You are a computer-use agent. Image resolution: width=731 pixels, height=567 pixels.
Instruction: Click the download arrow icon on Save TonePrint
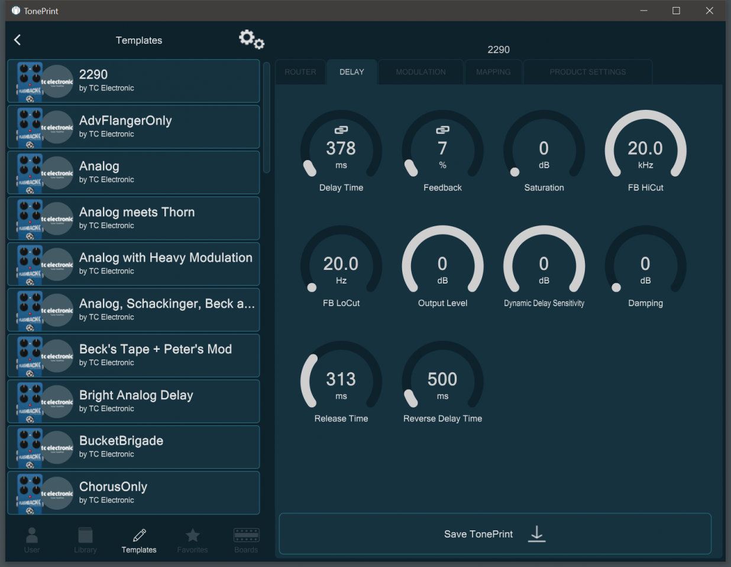pos(536,534)
